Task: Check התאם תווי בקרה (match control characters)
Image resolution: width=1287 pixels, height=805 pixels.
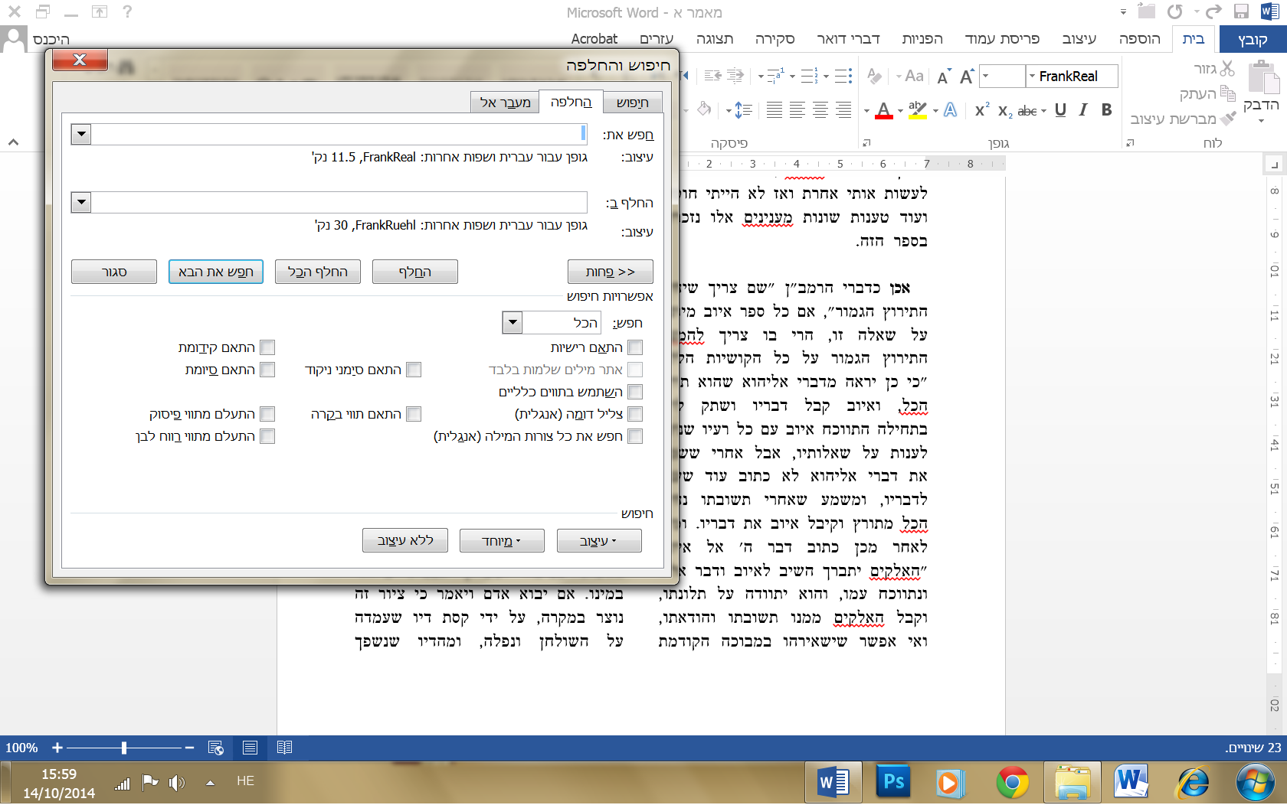Action: click(414, 414)
